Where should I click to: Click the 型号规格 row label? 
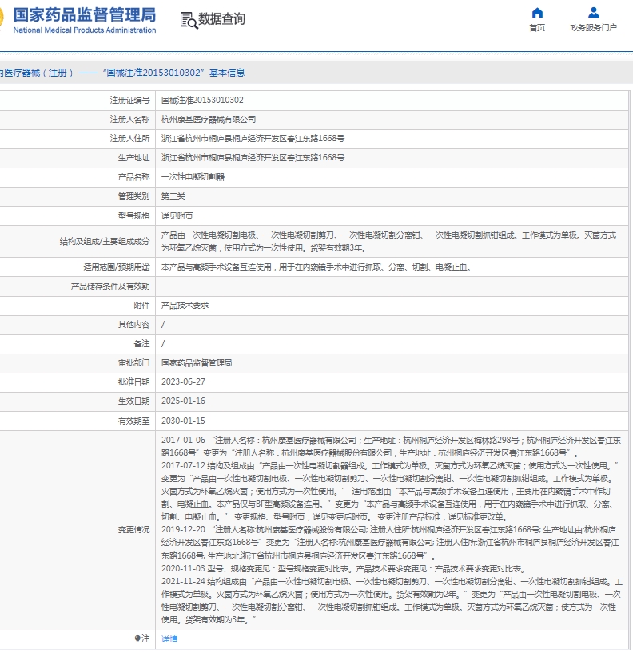(133, 216)
